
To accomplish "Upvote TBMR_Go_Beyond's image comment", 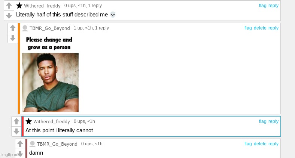I will [x=13, y=28].
